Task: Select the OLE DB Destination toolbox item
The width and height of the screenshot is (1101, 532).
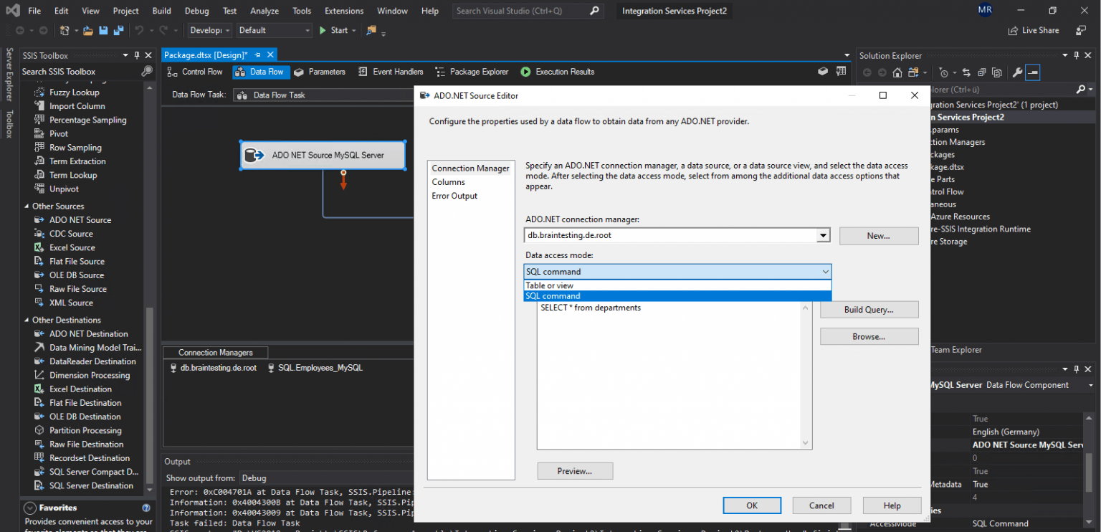Action: point(85,417)
